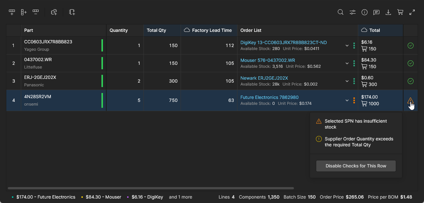Screen dimensions: 424x203
Task: Click orange warning triangle on row 4
Action: click(410, 100)
